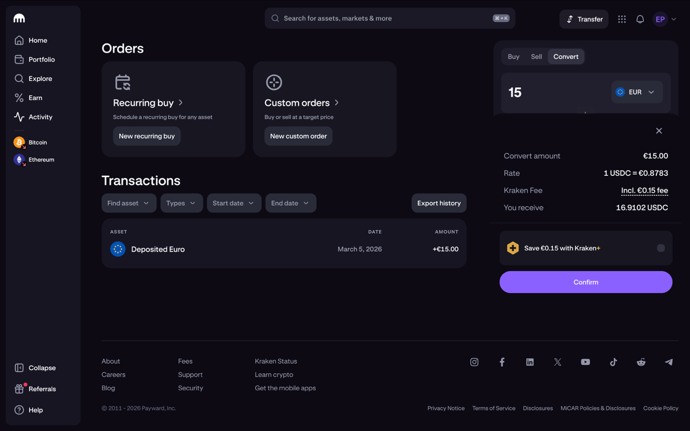Screen dimensions: 690x431
Task: Click Export history button
Action: tap(439, 203)
